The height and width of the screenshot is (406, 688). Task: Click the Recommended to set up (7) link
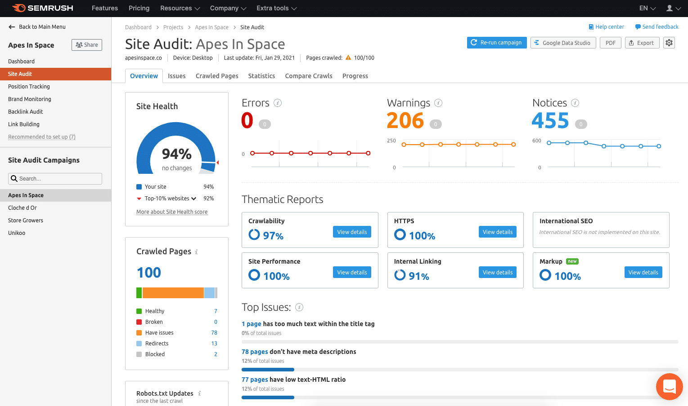[42, 137]
